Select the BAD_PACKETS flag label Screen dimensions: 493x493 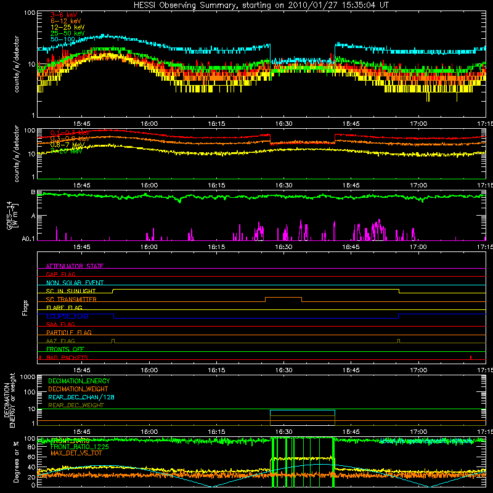click(67, 357)
